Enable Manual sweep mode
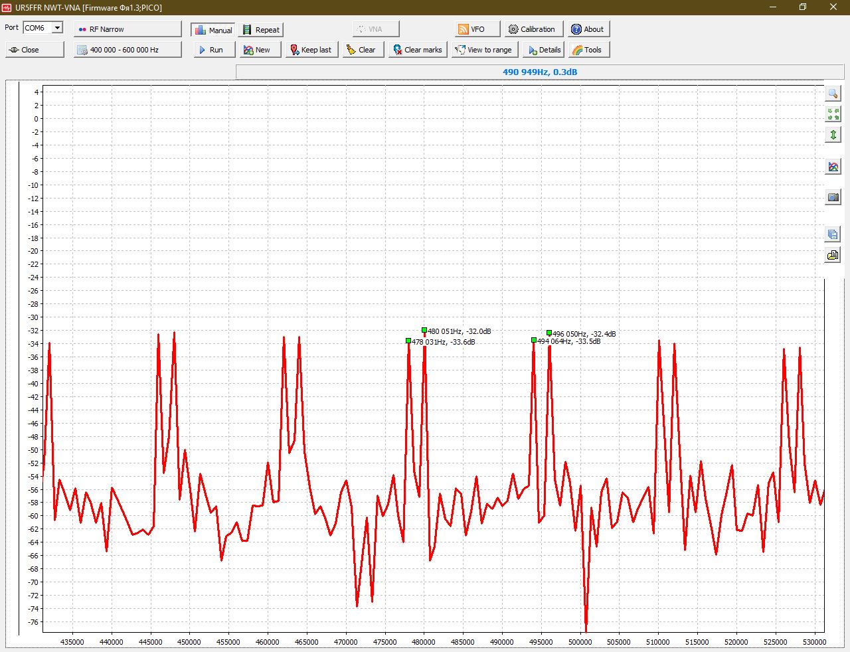The image size is (850, 652). 213,30
